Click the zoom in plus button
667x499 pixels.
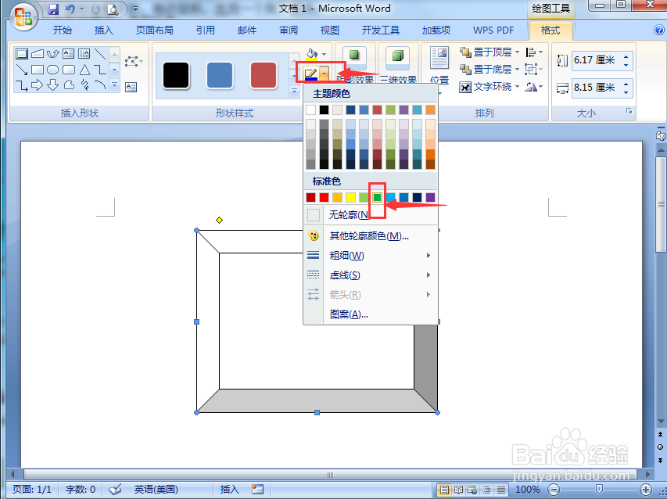pyautogui.click(x=646, y=490)
